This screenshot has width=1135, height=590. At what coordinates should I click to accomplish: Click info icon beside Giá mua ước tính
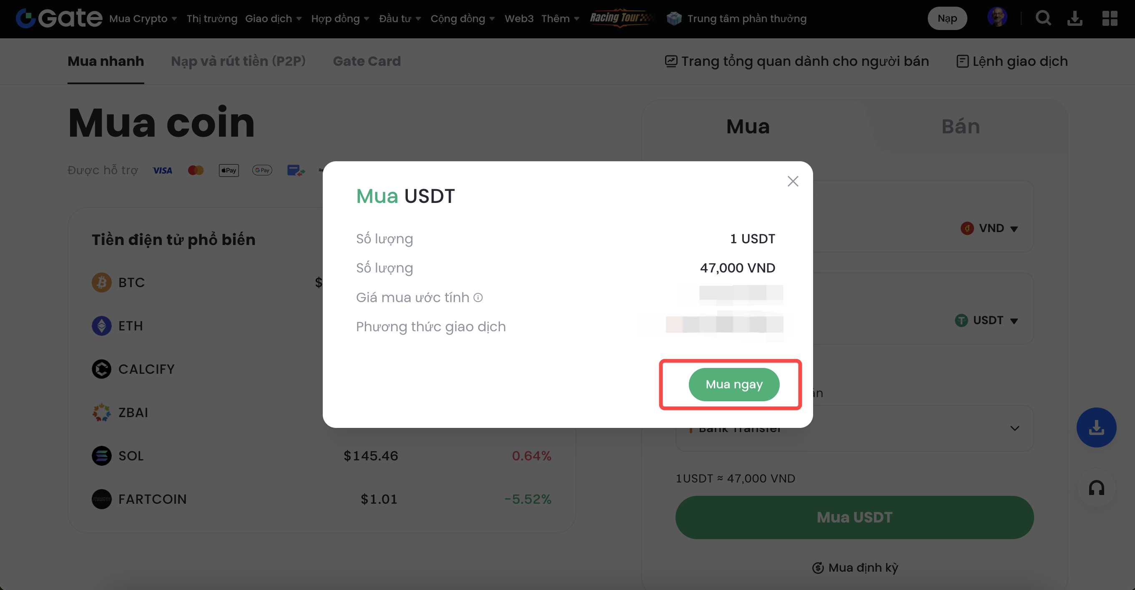(478, 297)
